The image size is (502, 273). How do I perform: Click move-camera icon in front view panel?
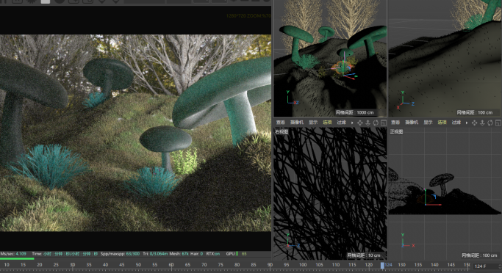tap(475, 123)
